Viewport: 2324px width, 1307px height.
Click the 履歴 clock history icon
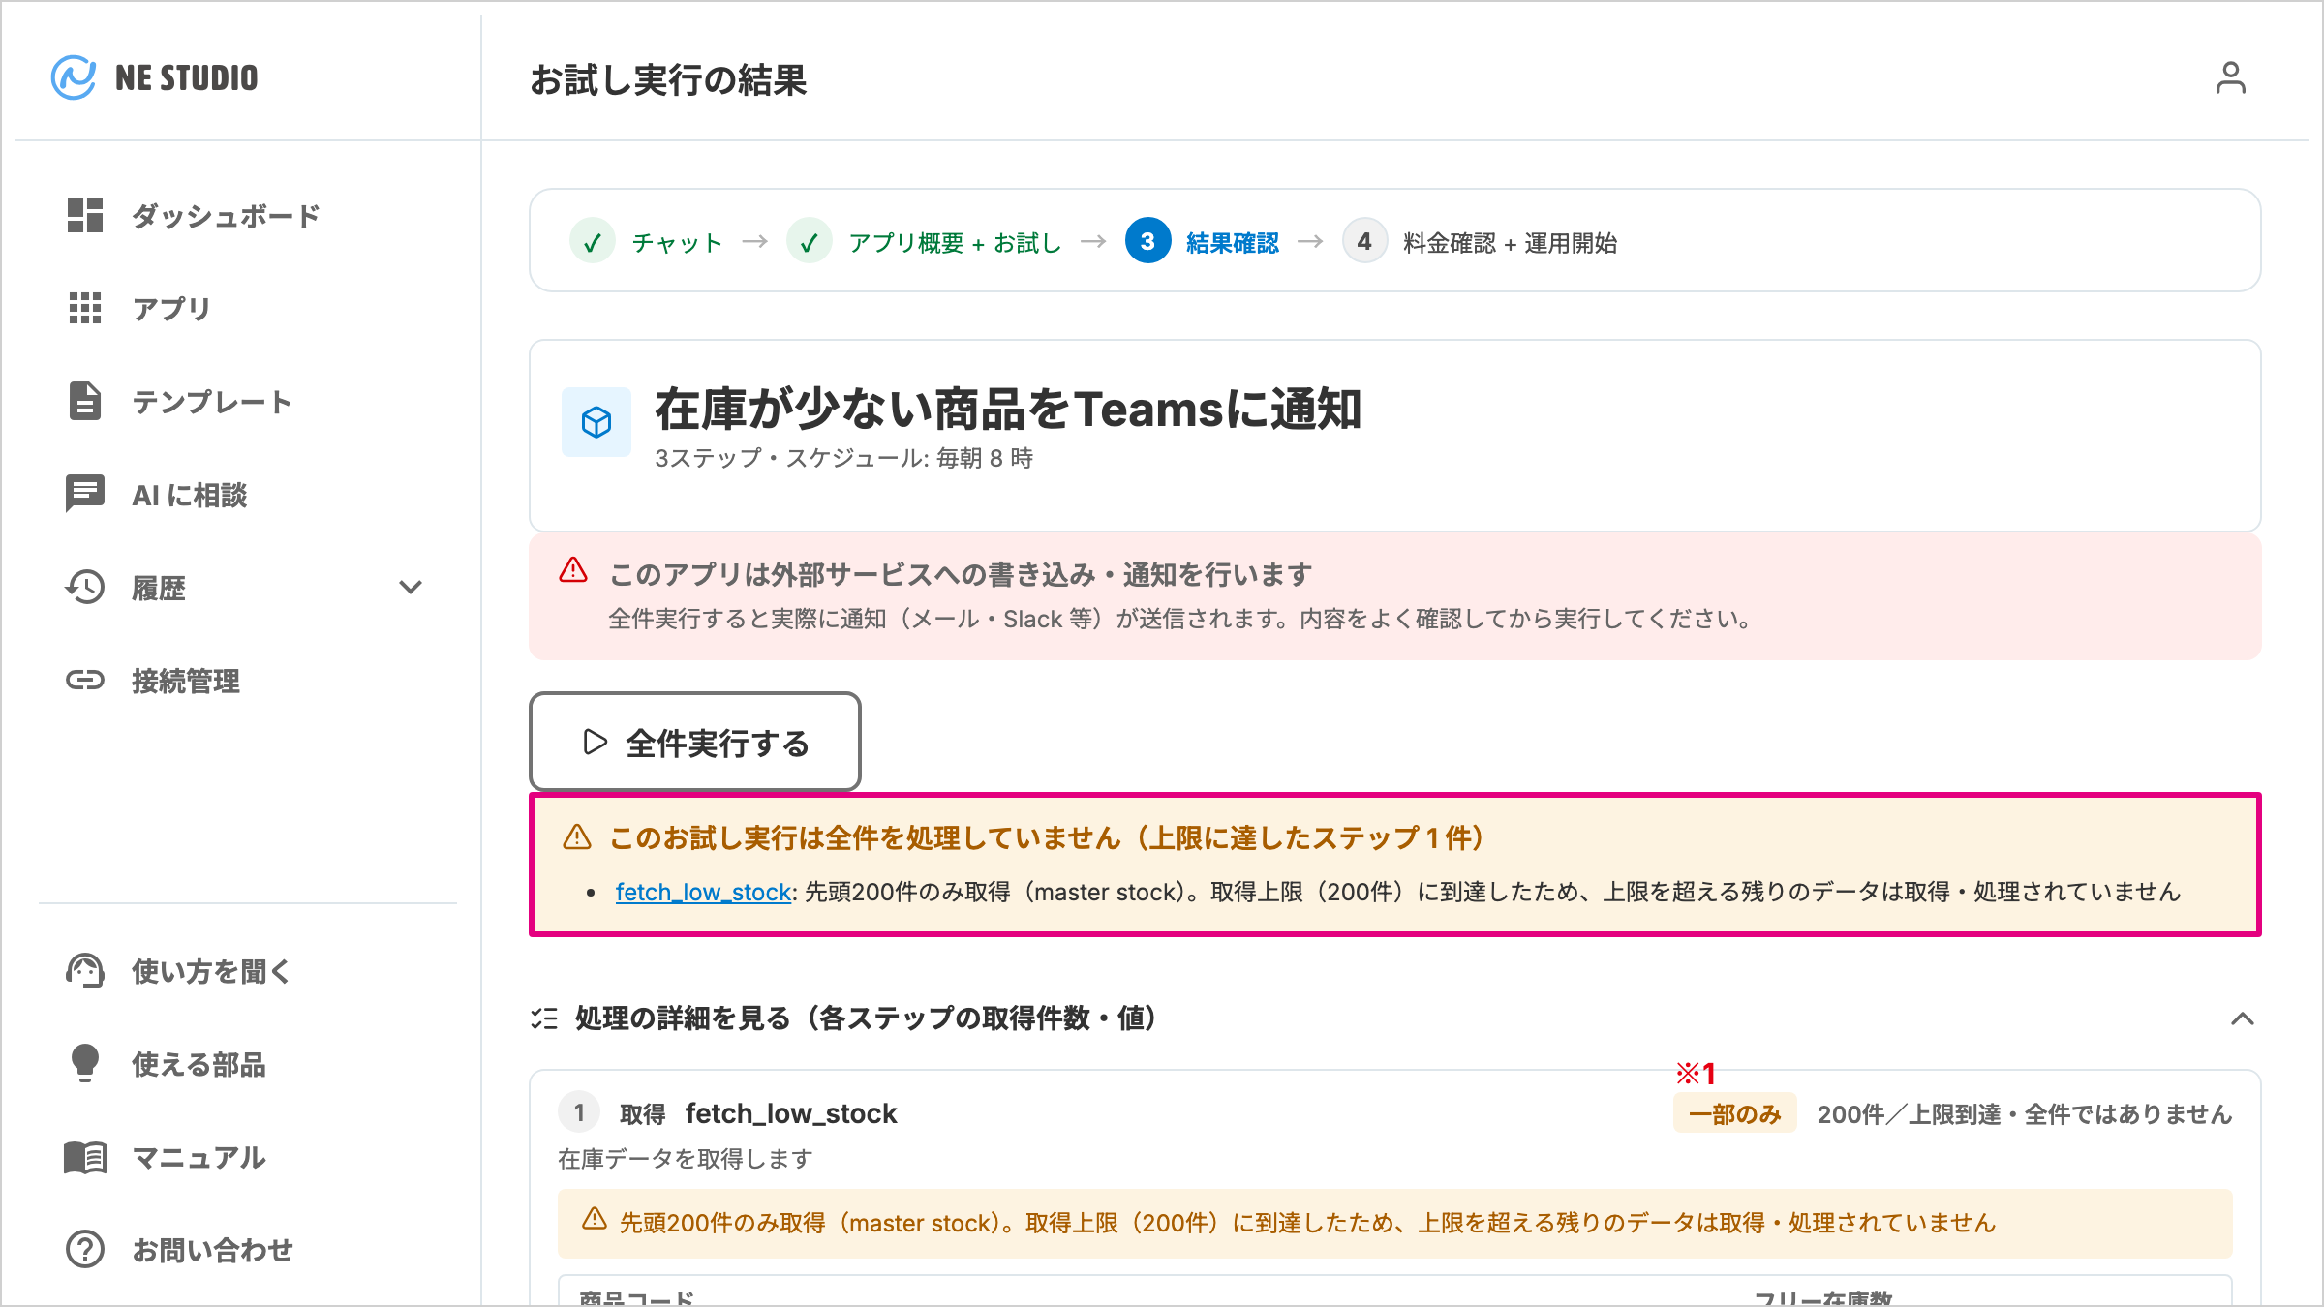(85, 587)
